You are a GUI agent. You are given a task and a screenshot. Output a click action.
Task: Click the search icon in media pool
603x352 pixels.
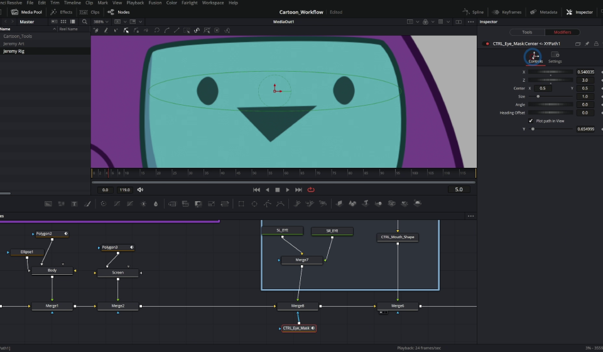coord(84,21)
